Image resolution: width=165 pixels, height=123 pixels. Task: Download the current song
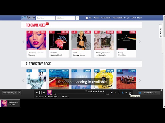coord(123,93)
